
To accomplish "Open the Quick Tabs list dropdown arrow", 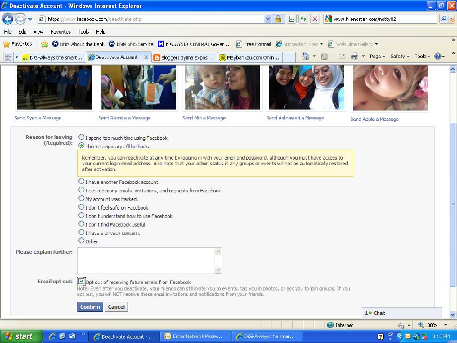I will 16,57.
